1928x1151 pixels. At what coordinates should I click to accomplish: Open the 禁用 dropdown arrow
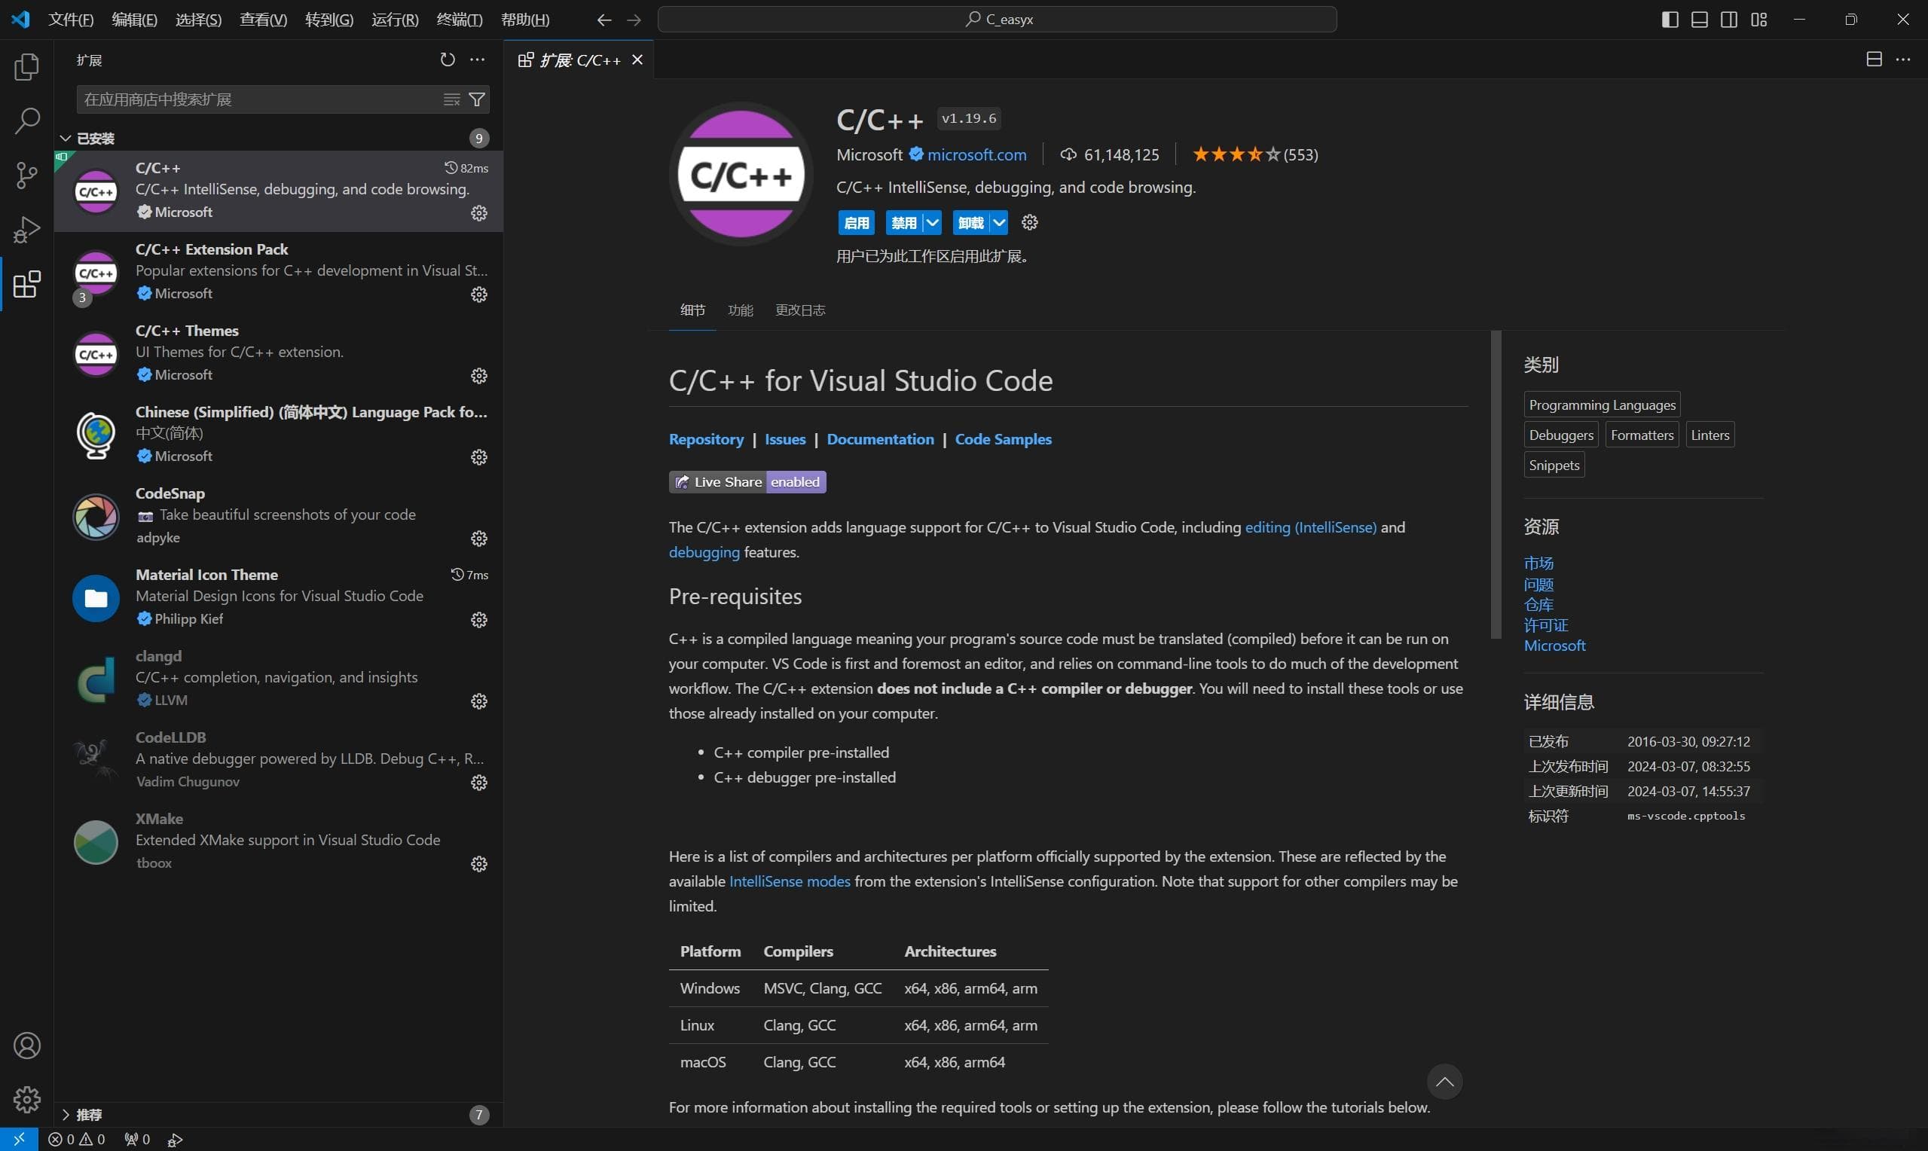coord(932,223)
